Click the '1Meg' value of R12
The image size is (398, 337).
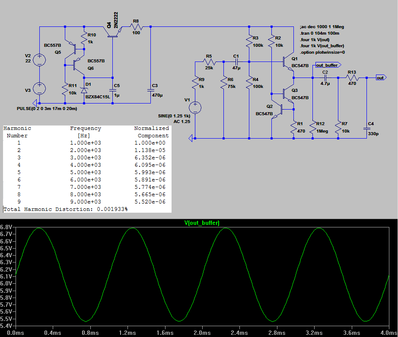coord(322,131)
